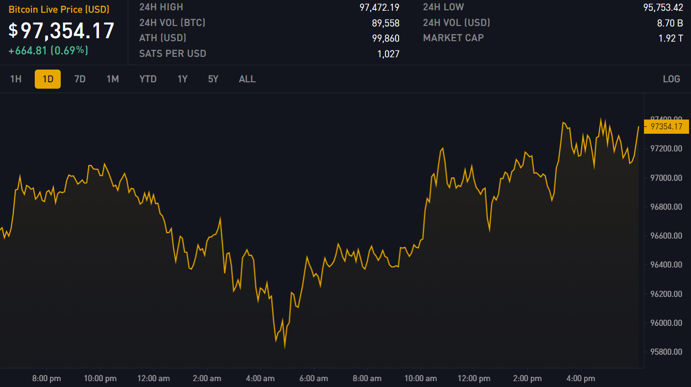Open the 5Y price history

(x=213, y=79)
